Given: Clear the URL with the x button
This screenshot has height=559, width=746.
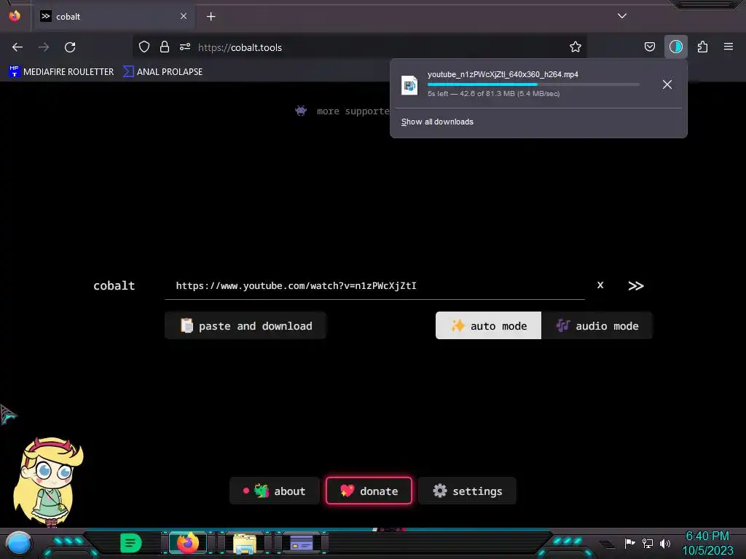Looking at the screenshot, I should pyautogui.click(x=600, y=285).
